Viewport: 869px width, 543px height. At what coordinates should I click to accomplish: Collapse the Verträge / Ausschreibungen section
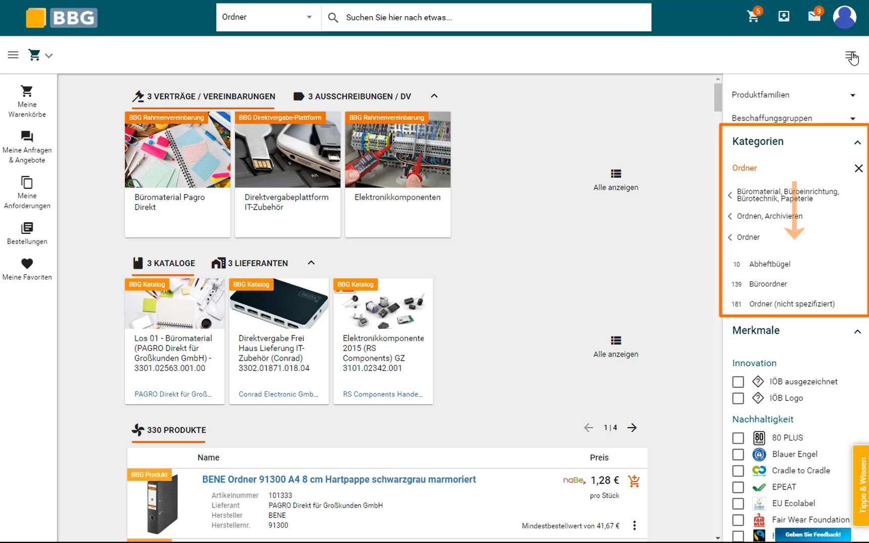434,96
